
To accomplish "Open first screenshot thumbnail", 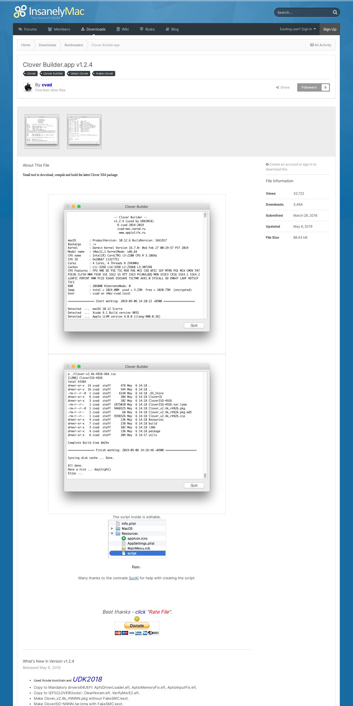I will coord(42,131).
